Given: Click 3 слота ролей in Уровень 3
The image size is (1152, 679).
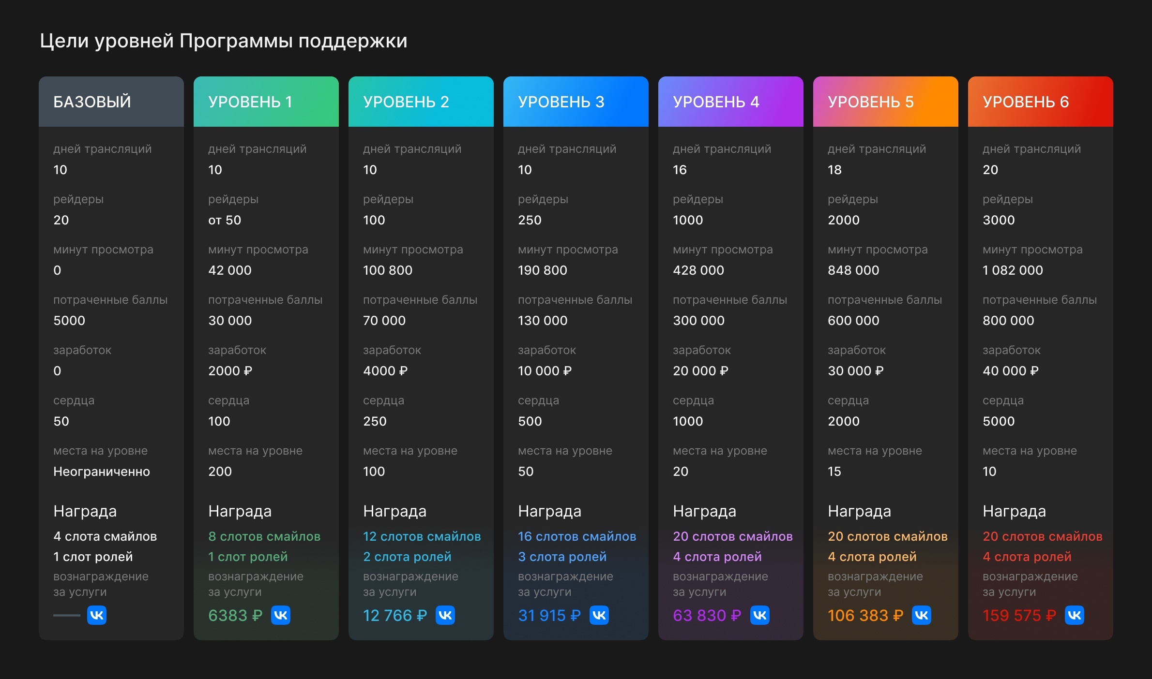Looking at the screenshot, I should pyautogui.click(x=562, y=557).
